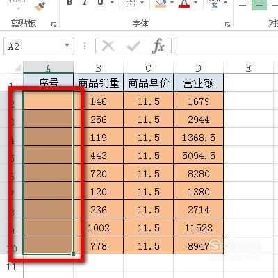Toggle Underline formatting

(101, 3)
